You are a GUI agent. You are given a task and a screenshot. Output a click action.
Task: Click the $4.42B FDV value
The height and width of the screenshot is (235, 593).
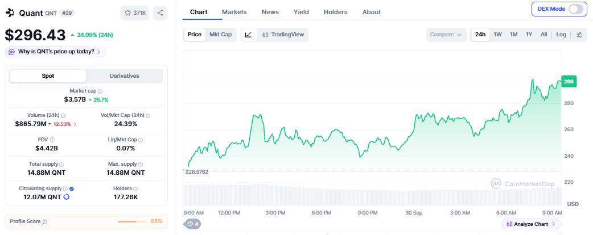pyautogui.click(x=47, y=148)
